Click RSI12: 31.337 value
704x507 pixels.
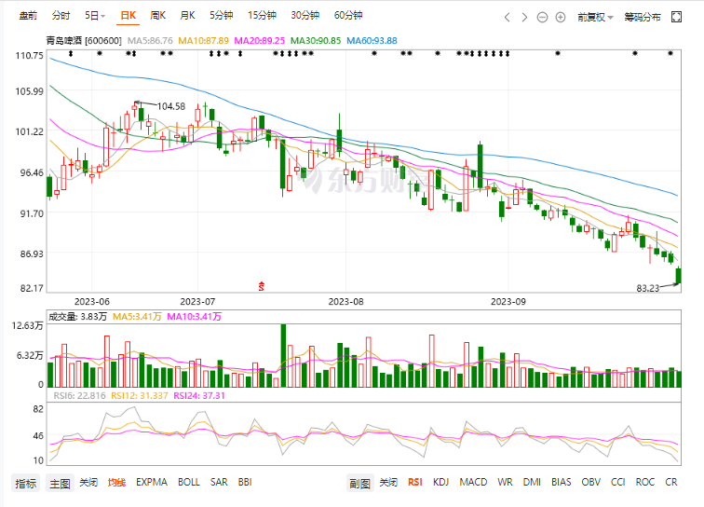139,396
